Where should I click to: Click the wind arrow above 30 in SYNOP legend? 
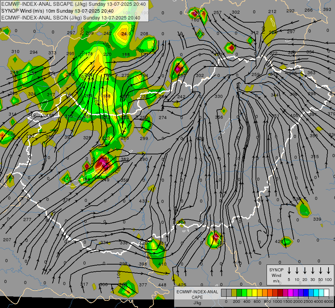tap(312, 271)
